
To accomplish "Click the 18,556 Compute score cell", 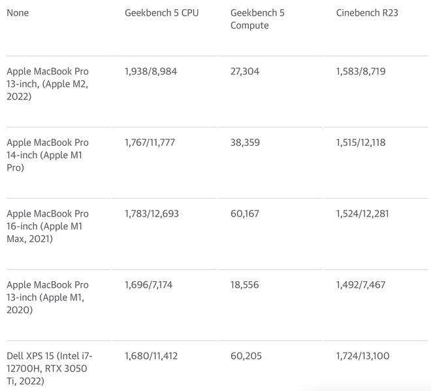I will (245, 285).
